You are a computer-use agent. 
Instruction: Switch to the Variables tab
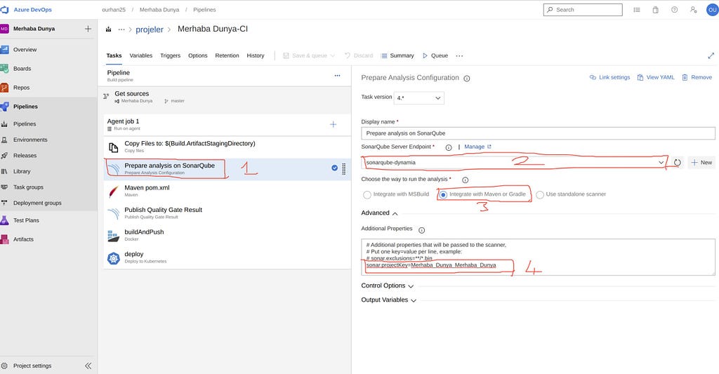tap(140, 55)
